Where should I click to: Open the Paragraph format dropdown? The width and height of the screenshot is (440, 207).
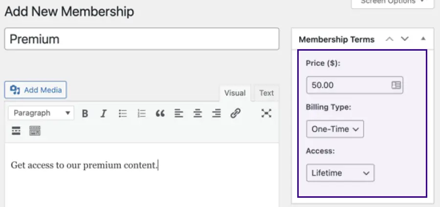point(42,113)
